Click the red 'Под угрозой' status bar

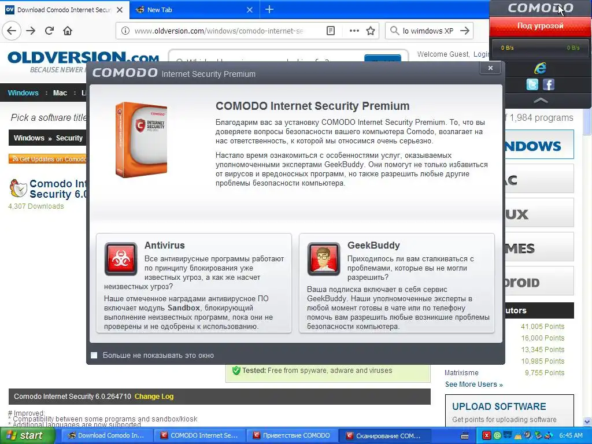tap(541, 26)
